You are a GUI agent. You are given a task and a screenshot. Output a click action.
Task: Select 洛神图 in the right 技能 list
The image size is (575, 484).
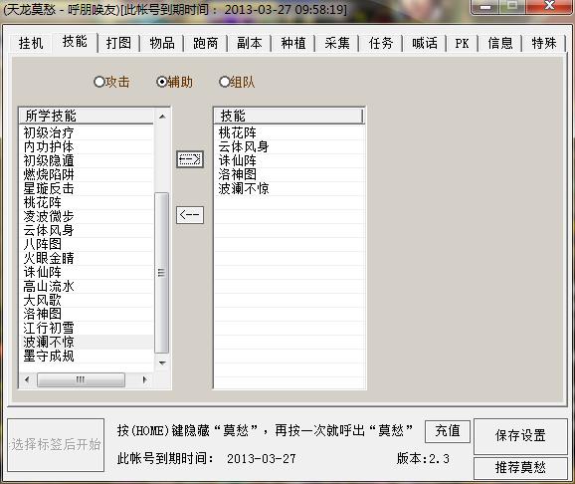point(289,174)
